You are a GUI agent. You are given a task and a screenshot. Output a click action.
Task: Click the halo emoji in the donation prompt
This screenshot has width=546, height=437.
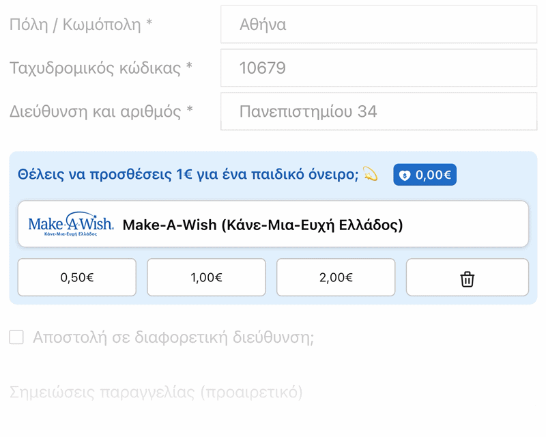369,175
